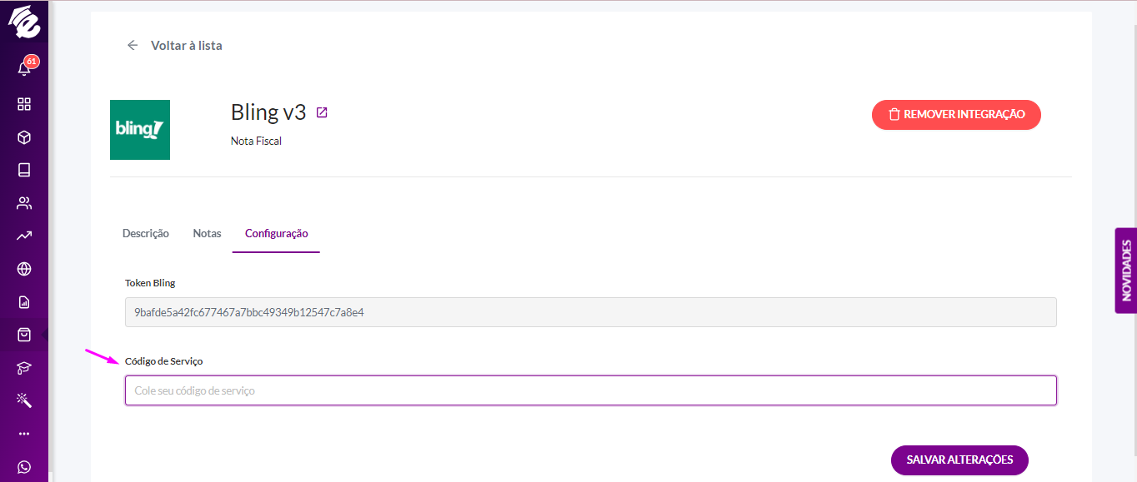Open the products cube icon in sidebar
This screenshot has width=1137, height=482.
24,137
